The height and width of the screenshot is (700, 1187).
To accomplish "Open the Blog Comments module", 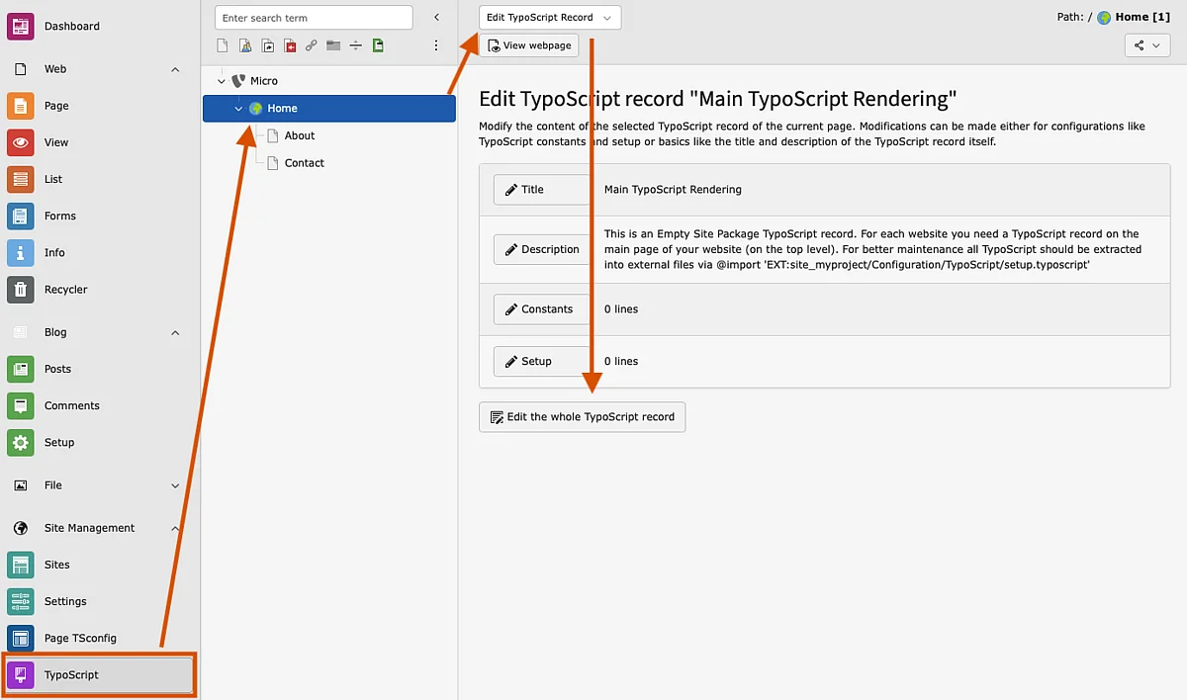I will pos(71,405).
